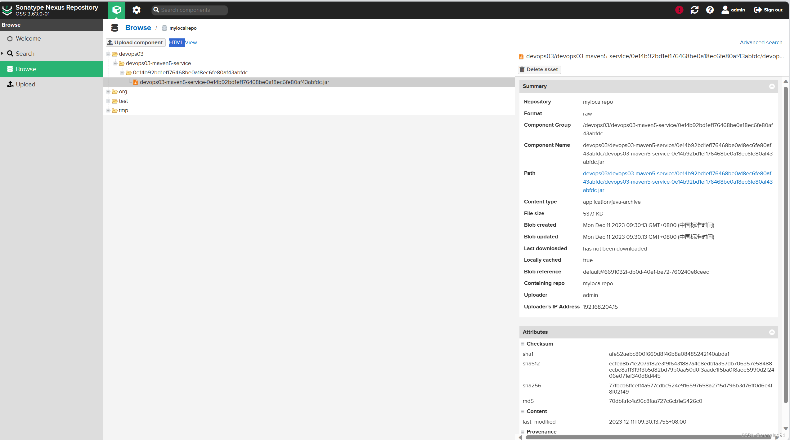The height and width of the screenshot is (440, 790).
Task: Open the Administration settings gear icon
Action: tap(136, 10)
